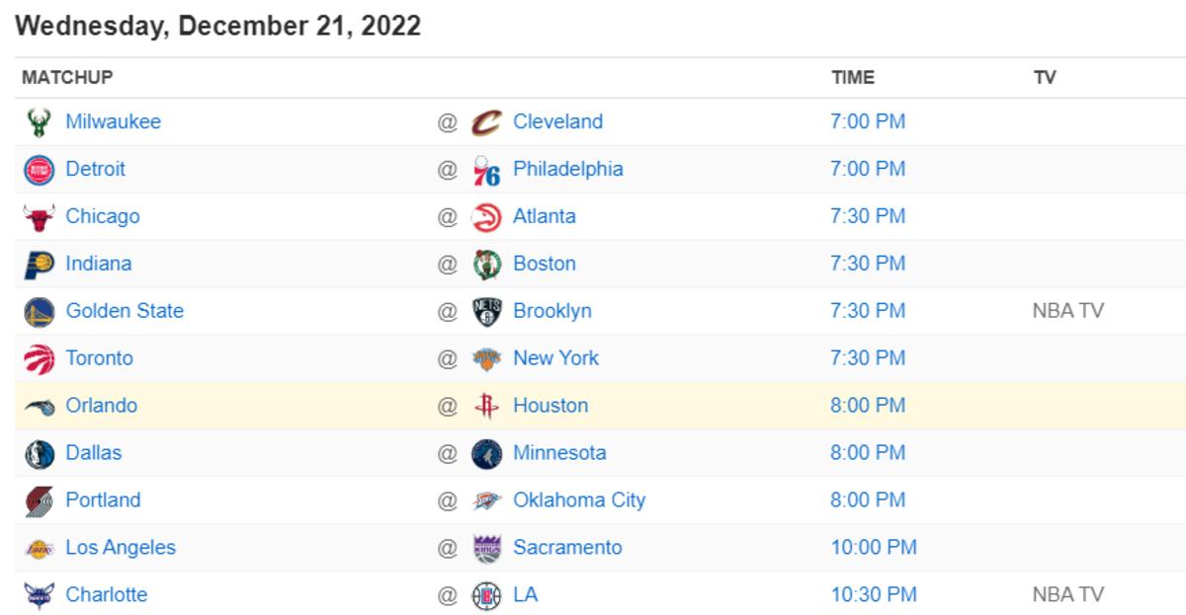Viewport: 1186px width, 615px height.
Task: Click the 10:30 PM game time
Action: coord(873,595)
